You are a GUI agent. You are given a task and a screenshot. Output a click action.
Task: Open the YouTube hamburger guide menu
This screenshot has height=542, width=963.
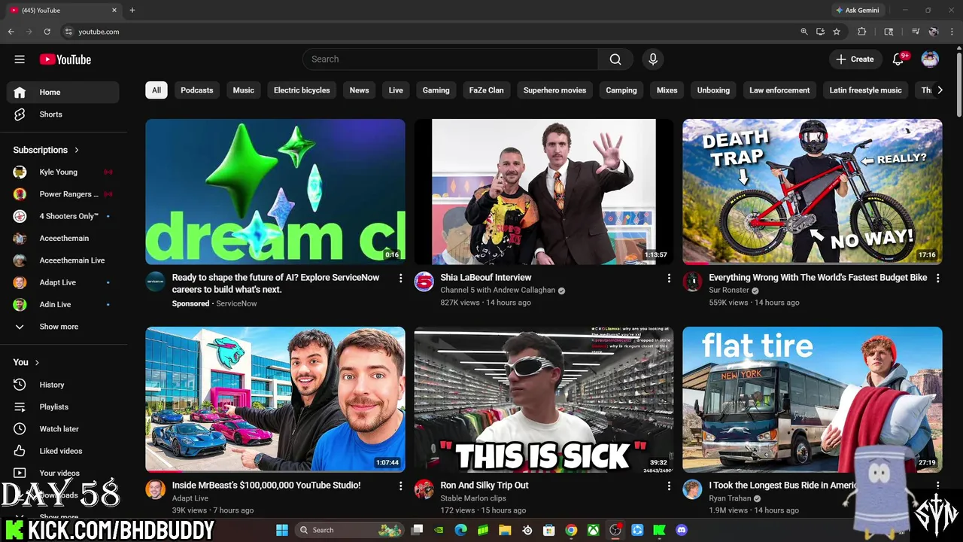click(x=20, y=59)
